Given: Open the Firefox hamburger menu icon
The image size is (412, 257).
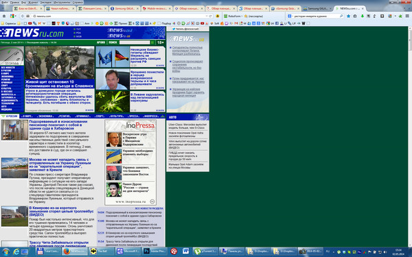Looking at the screenshot, I should coord(407,16).
